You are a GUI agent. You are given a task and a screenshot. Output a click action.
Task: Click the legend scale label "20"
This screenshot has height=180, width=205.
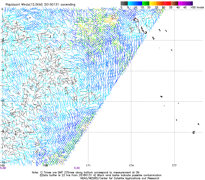[149, 7]
